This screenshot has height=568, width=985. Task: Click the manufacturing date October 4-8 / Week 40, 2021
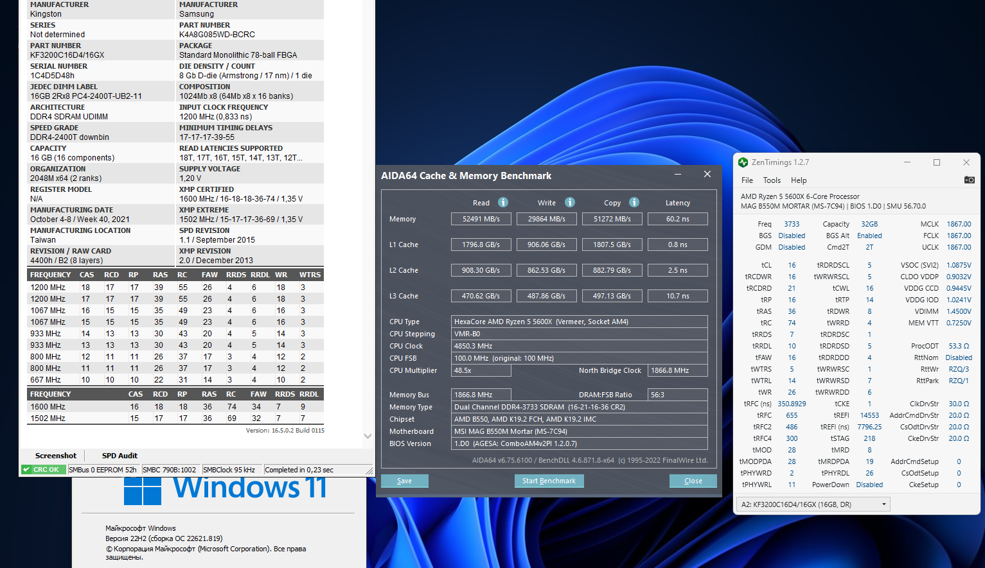tap(80, 219)
